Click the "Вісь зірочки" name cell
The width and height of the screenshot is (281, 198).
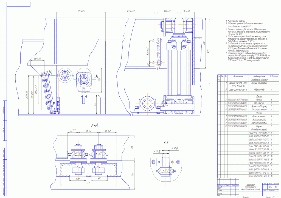(x=259, y=103)
